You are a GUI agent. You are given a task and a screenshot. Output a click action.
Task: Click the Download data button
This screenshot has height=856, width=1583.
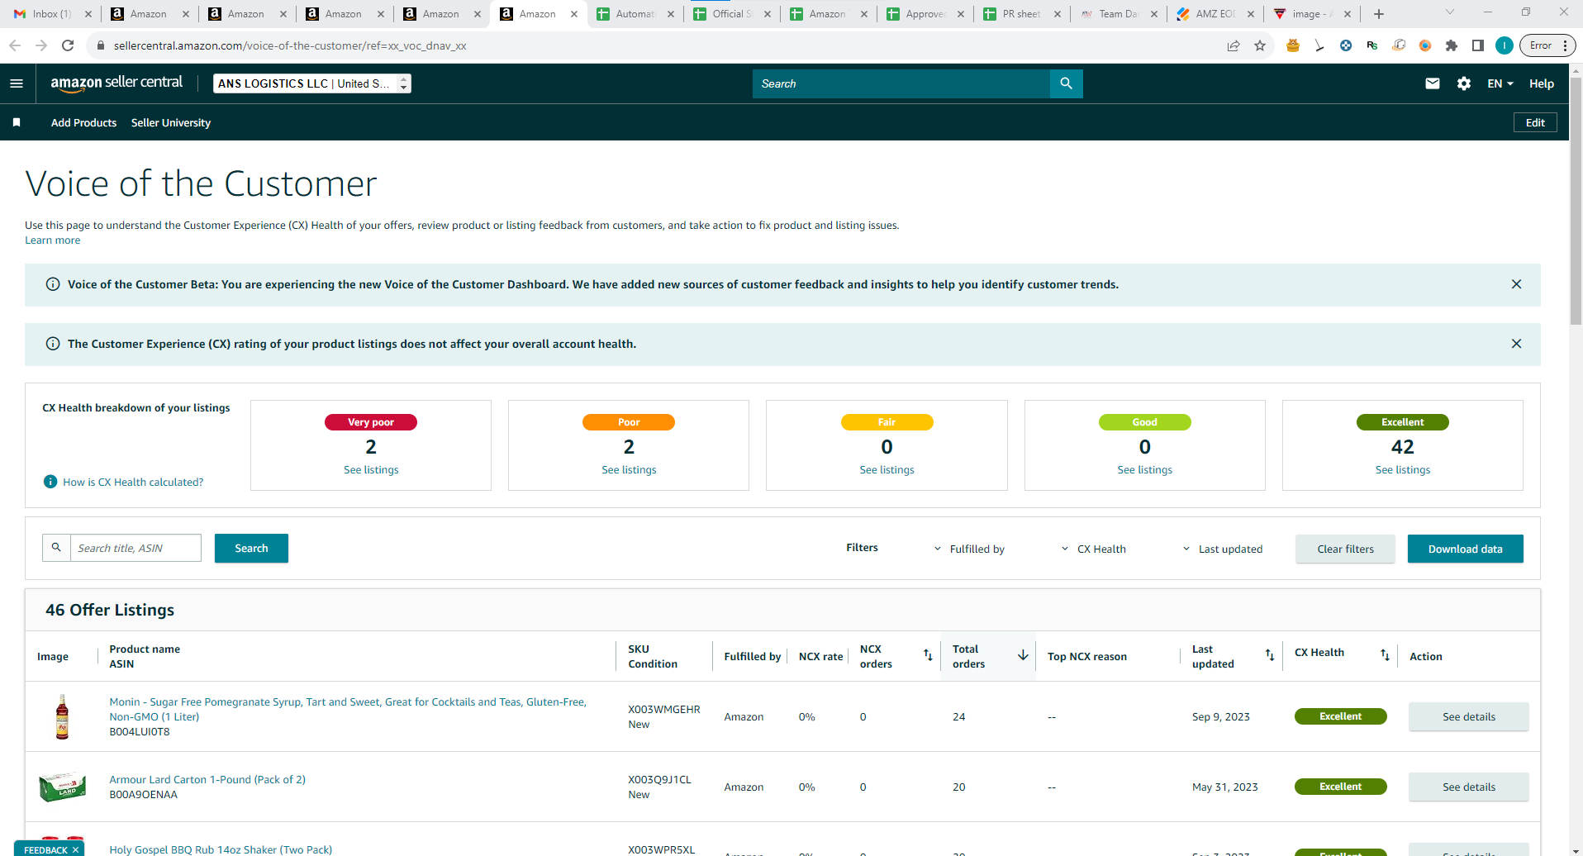[1465, 549]
